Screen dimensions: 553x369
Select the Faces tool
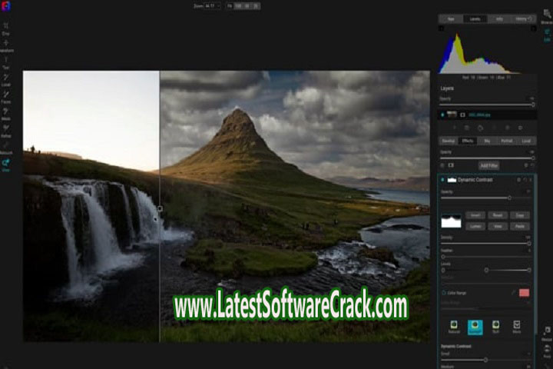(x=5, y=96)
